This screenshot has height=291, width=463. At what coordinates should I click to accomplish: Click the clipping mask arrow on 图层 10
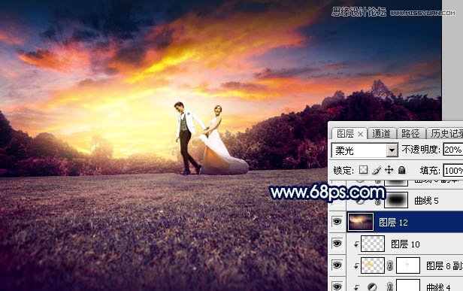pos(356,244)
